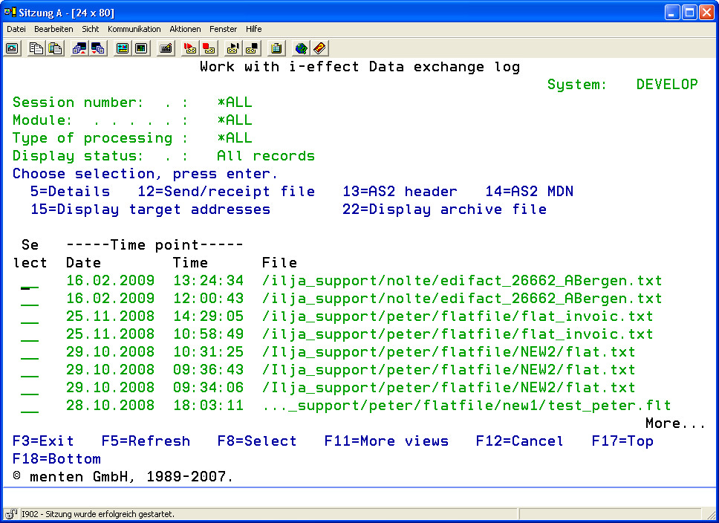This screenshot has height=523, width=719.
Task: Open the Kommunikation menu
Action: [x=134, y=29]
